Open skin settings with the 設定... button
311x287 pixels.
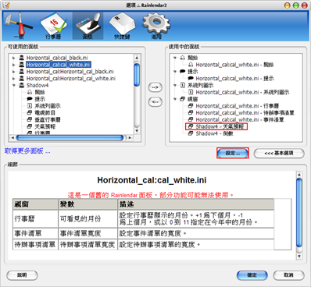[x=233, y=153]
